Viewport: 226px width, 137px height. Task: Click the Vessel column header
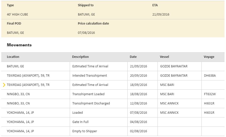(164, 57)
